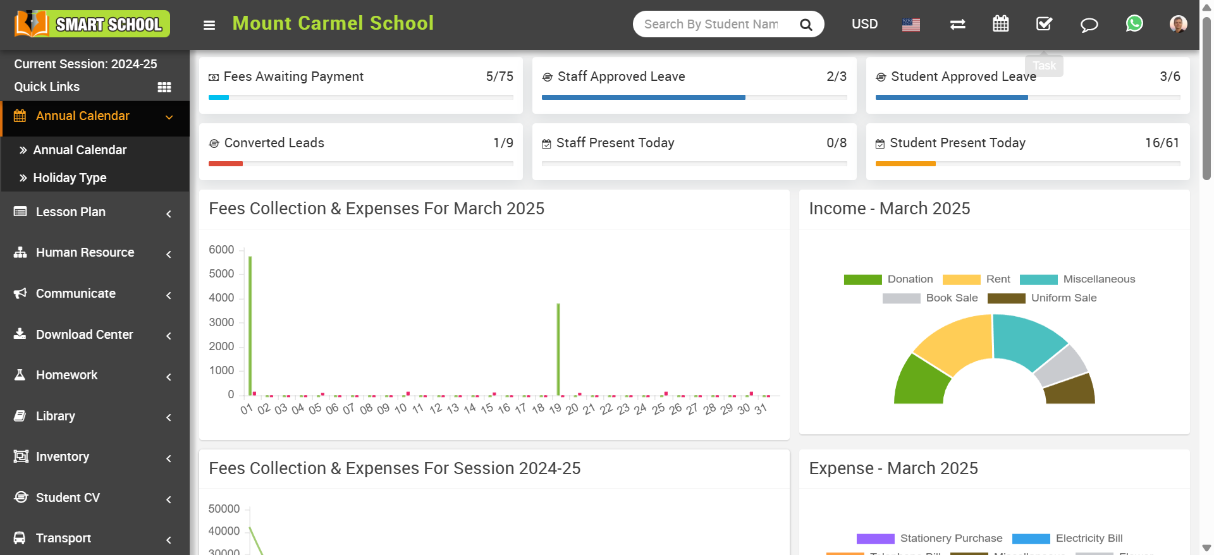This screenshot has height=555, width=1214.
Task: Select Human Resource in the sidebar
Action: coord(85,252)
